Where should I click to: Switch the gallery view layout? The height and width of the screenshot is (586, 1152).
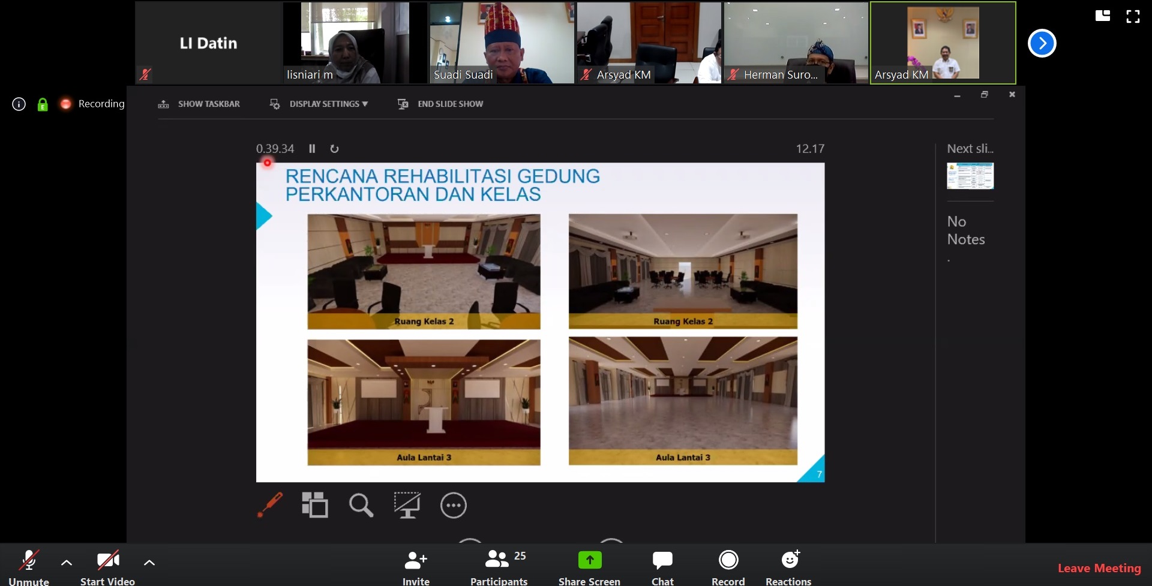tap(1102, 16)
